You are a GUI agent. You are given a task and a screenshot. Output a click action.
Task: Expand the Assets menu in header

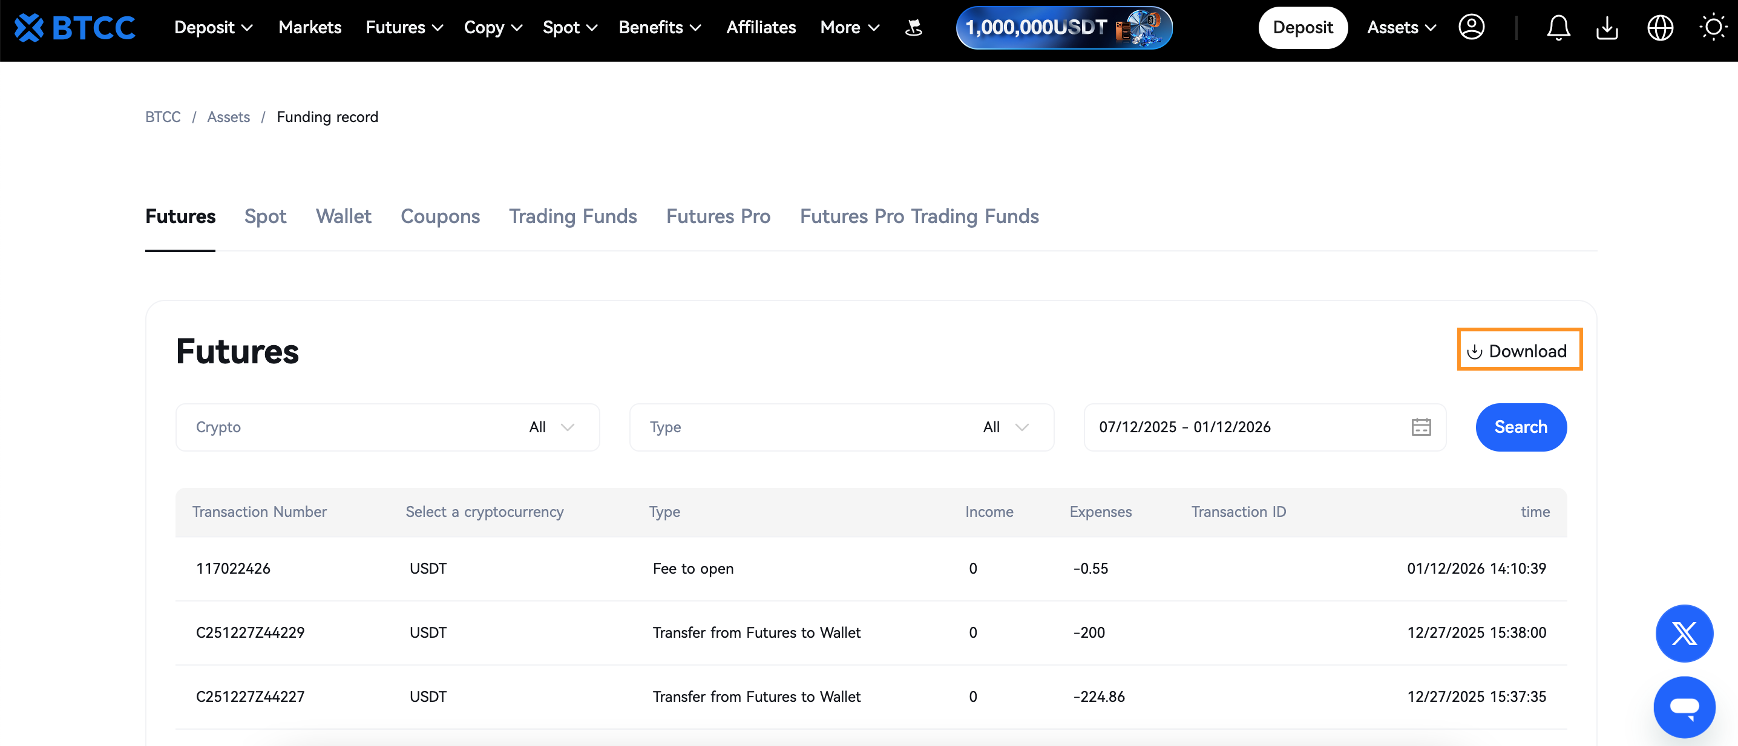click(x=1402, y=28)
